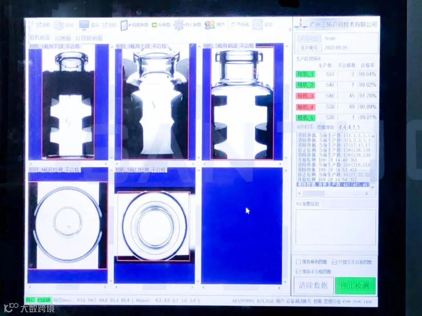Select log line 开始检测 [09-29 14:54:32]
Viewport: 422px width, 316px height.
327,179
